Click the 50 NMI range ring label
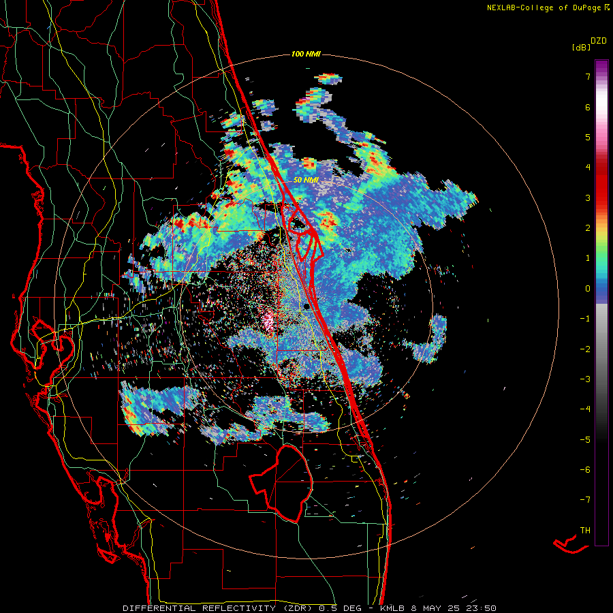The height and width of the screenshot is (613, 613). [306, 180]
